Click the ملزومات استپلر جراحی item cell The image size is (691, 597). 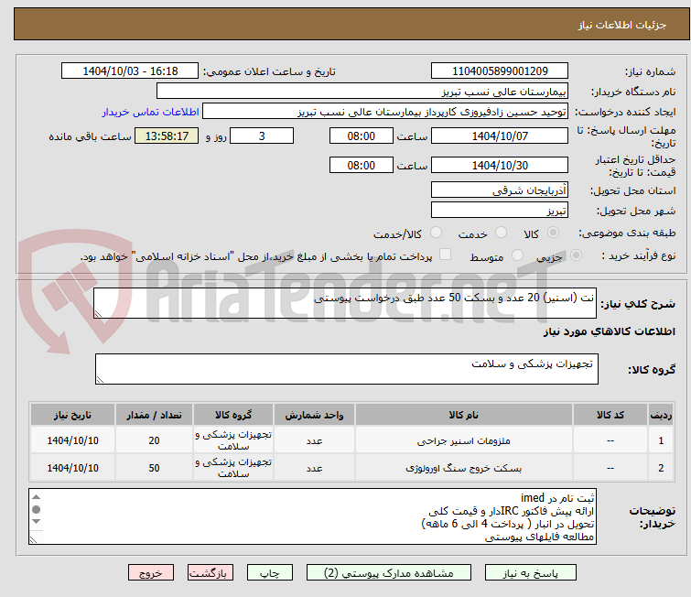(464, 440)
